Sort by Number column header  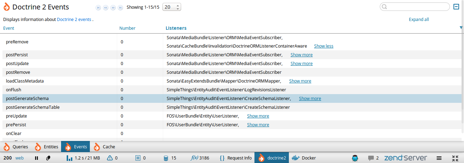127,28
